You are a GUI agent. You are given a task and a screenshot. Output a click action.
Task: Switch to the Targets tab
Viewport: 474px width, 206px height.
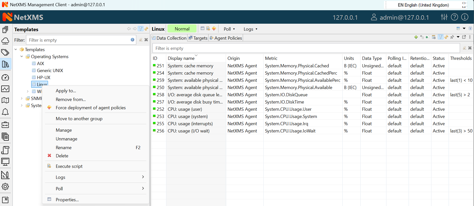(x=198, y=38)
